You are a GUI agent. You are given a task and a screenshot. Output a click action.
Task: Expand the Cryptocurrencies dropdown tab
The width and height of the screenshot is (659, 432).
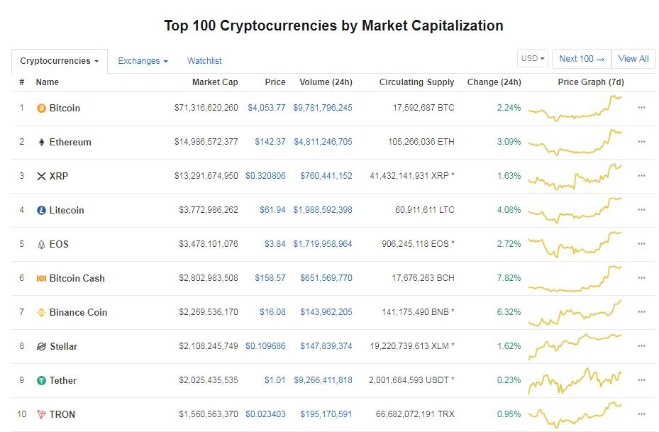click(60, 61)
